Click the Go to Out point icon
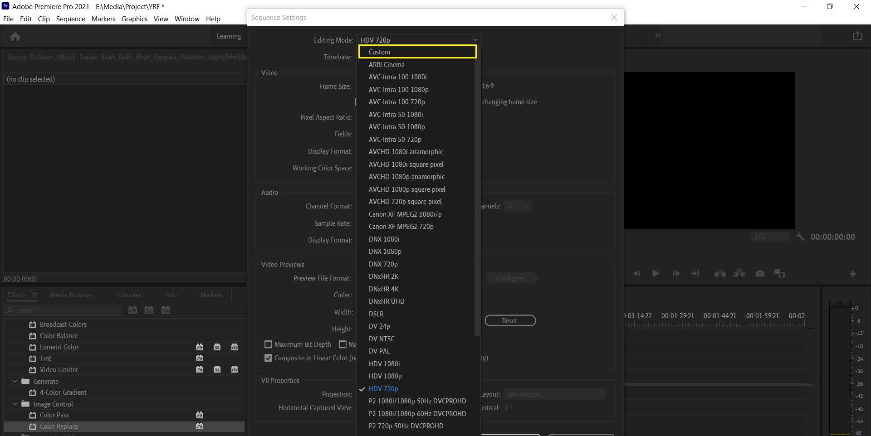The width and height of the screenshot is (871, 436). click(x=695, y=273)
